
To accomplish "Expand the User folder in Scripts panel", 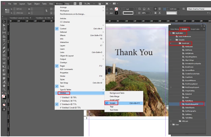I will click(171, 125).
